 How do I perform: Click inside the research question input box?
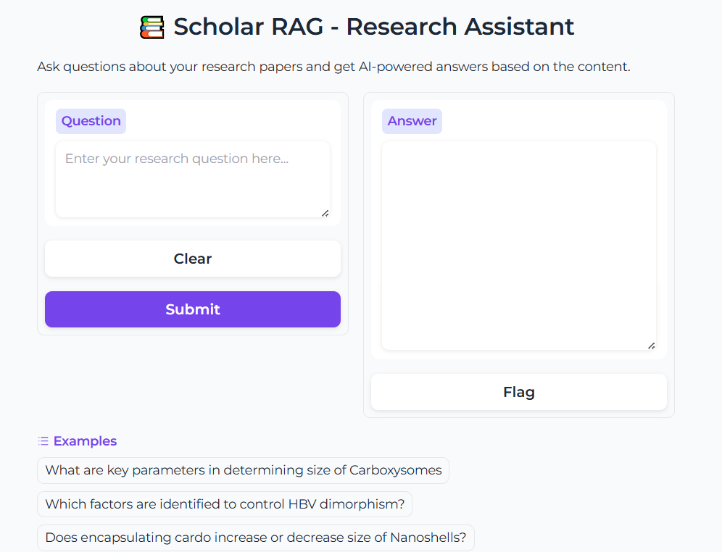click(192, 177)
